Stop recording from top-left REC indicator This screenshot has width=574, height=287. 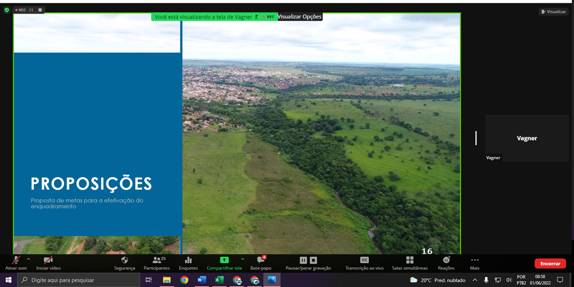pyautogui.click(x=40, y=10)
